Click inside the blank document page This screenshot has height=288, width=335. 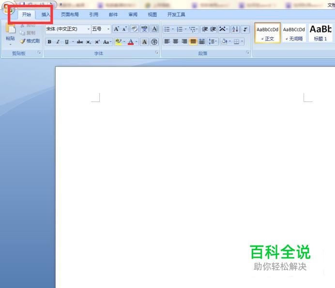pyautogui.click(x=195, y=177)
